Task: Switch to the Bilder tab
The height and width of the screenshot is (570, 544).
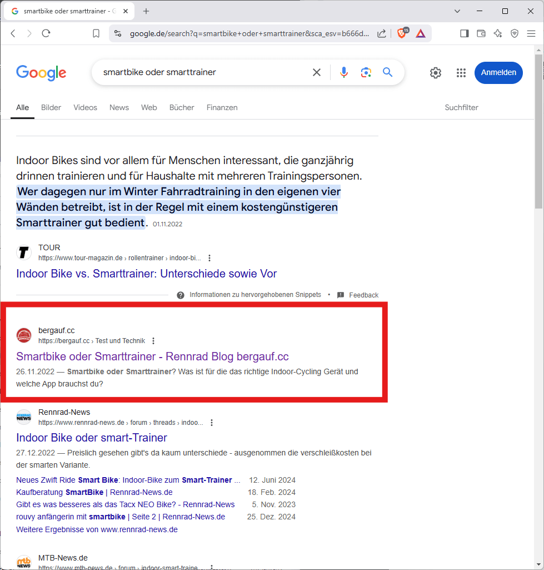Action: [x=51, y=107]
